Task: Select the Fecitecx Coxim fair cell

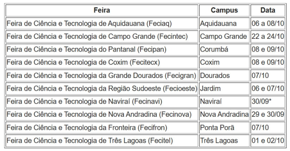Action: (102, 62)
